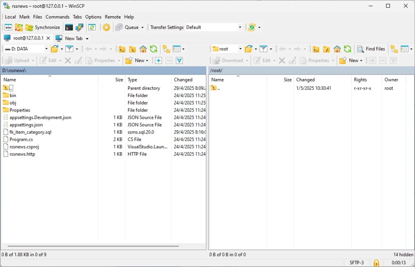Click the New button in remote panel
Image resolution: width=415 pixels, height=267 pixels.
pyautogui.click(x=351, y=60)
